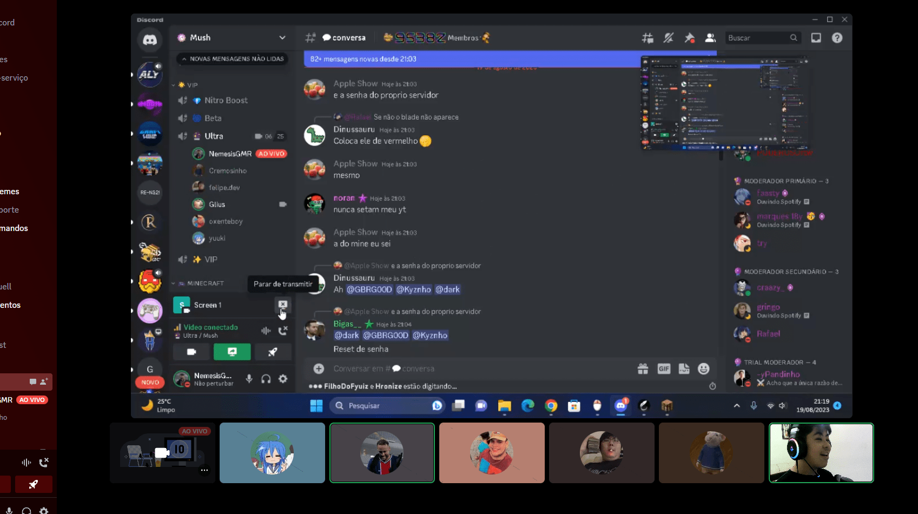The width and height of the screenshot is (918, 514).
Task: Open the inbox icon beside Buscar
Action: [x=816, y=38]
